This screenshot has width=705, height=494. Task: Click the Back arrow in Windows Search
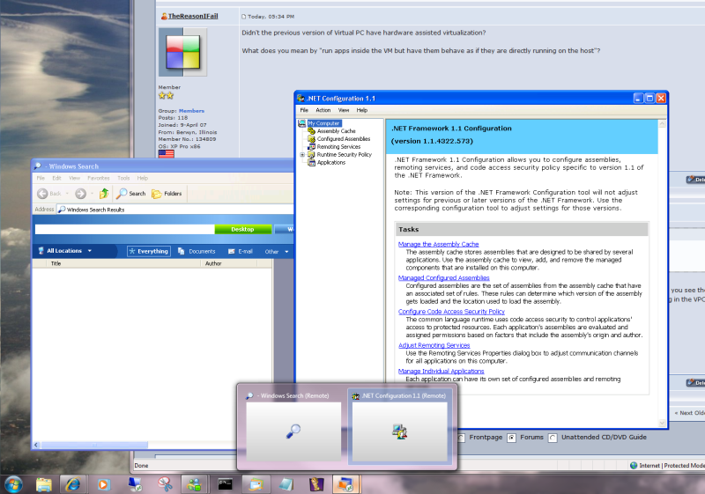click(x=42, y=194)
